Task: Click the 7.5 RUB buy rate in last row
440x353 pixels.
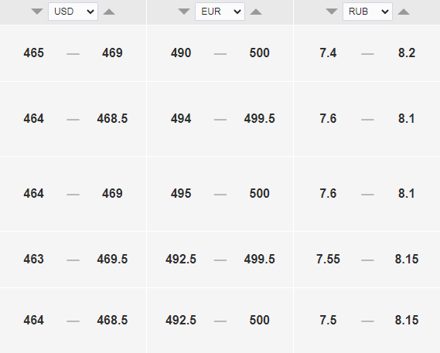Action: pos(328,320)
